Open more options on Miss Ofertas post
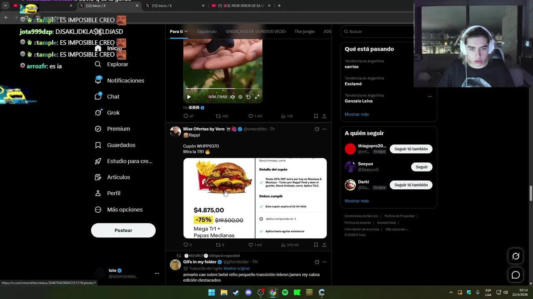This screenshot has width=533, height=299. (x=324, y=129)
